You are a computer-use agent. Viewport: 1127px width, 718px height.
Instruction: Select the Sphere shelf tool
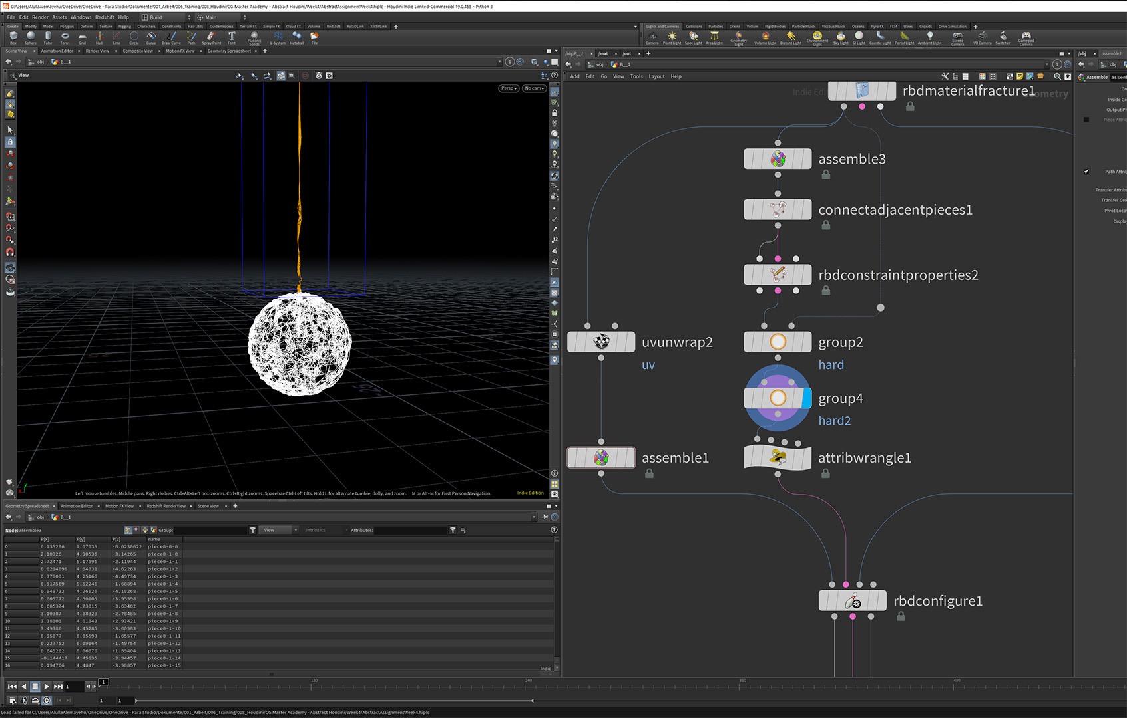tap(31, 36)
